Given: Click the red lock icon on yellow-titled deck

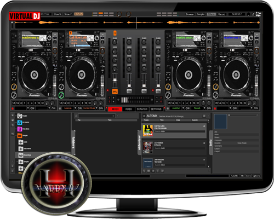Looking at the screenshot, I should point(13,108).
